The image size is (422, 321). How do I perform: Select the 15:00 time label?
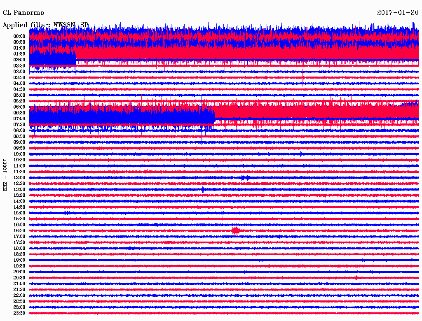tap(19, 213)
